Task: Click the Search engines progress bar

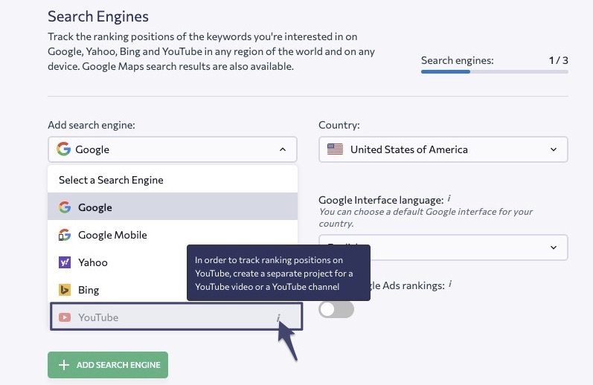Action: point(494,71)
